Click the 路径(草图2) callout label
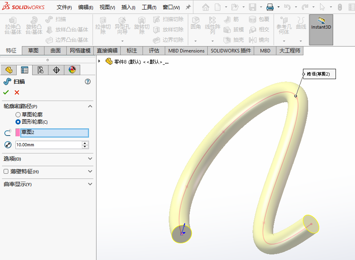 click(x=319, y=74)
